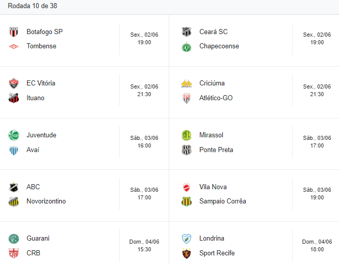Screen dimensions: 339x264
Task: Select the Avaí team name
Action: (x=33, y=150)
